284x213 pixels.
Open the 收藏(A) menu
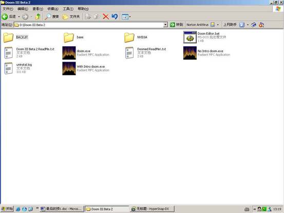53,9
